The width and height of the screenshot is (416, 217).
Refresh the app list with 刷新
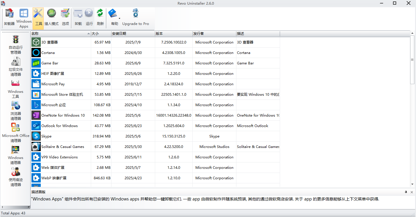100,18
